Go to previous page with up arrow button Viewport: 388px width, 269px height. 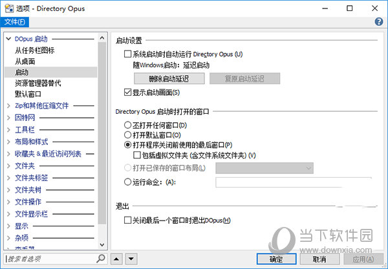[116, 259]
